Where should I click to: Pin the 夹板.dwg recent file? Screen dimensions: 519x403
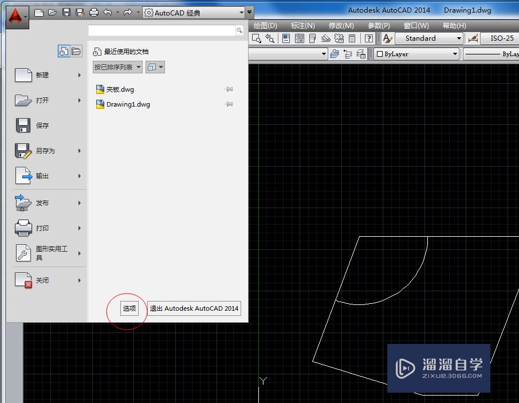click(229, 89)
